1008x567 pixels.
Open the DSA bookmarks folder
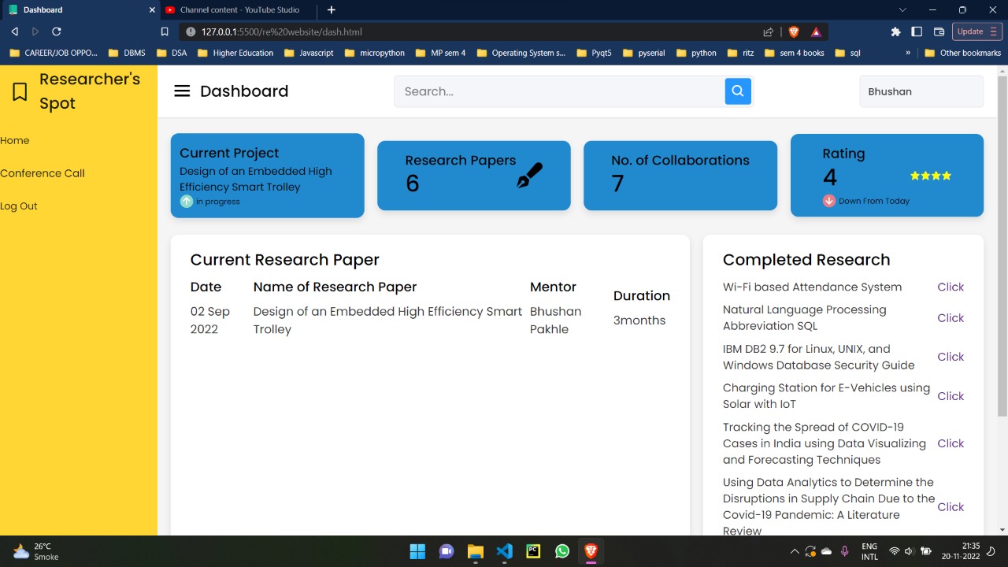coord(171,53)
